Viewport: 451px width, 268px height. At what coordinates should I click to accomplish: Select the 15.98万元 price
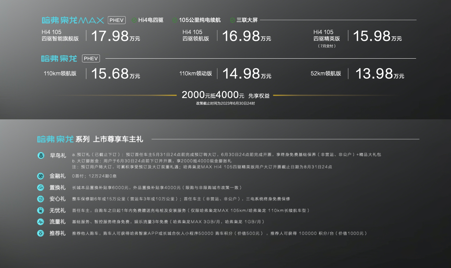pos(377,36)
